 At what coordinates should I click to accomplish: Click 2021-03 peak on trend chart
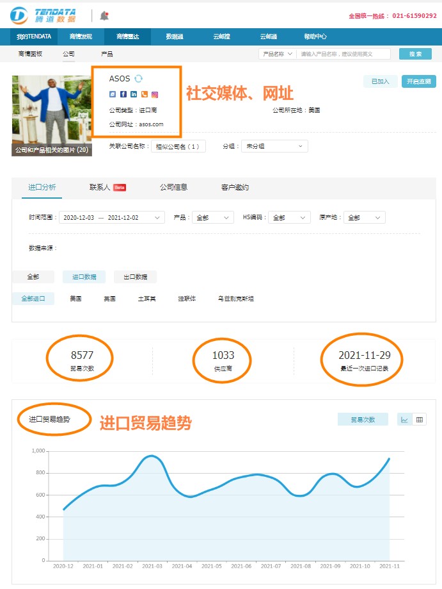pos(152,456)
